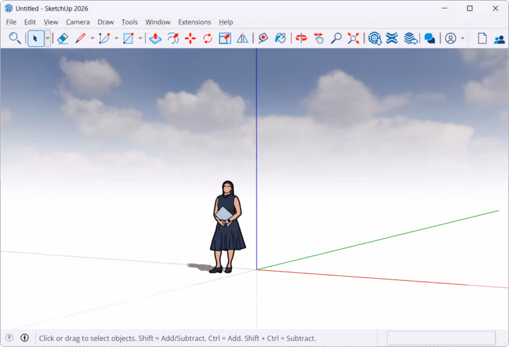
Task: Select the Rotate tool
Action: [x=207, y=38]
